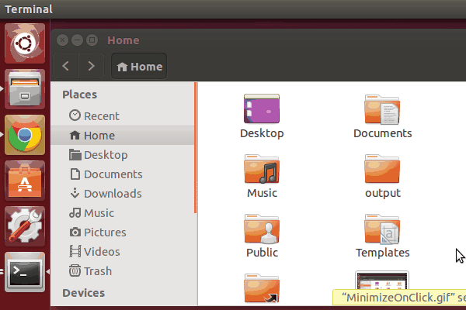Select Videos in the Places sidebar
The image size is (466, 310).
[x=123, y=252]
